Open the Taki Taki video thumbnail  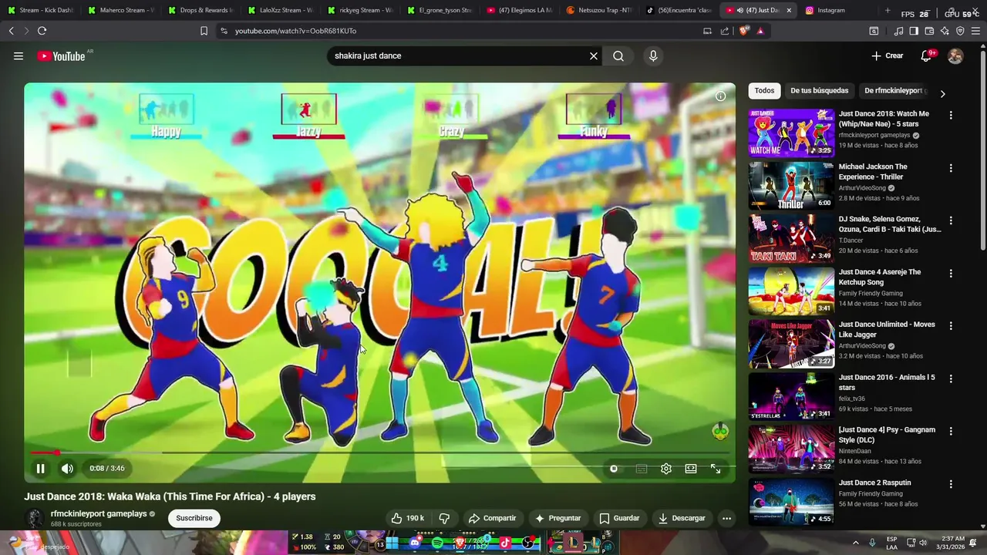pos(791,238)
